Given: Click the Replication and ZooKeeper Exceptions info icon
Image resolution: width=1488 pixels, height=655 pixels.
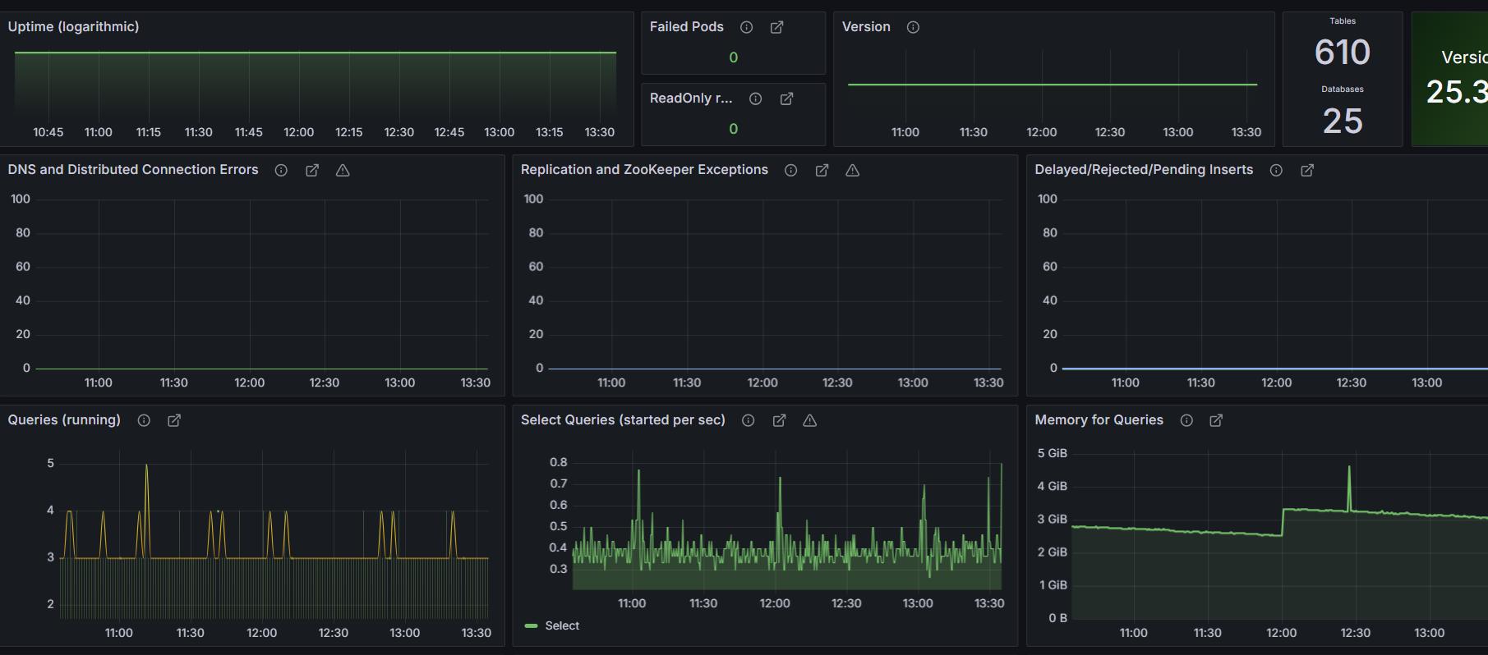Looking at the screenshot, I should tap(790, 170).
